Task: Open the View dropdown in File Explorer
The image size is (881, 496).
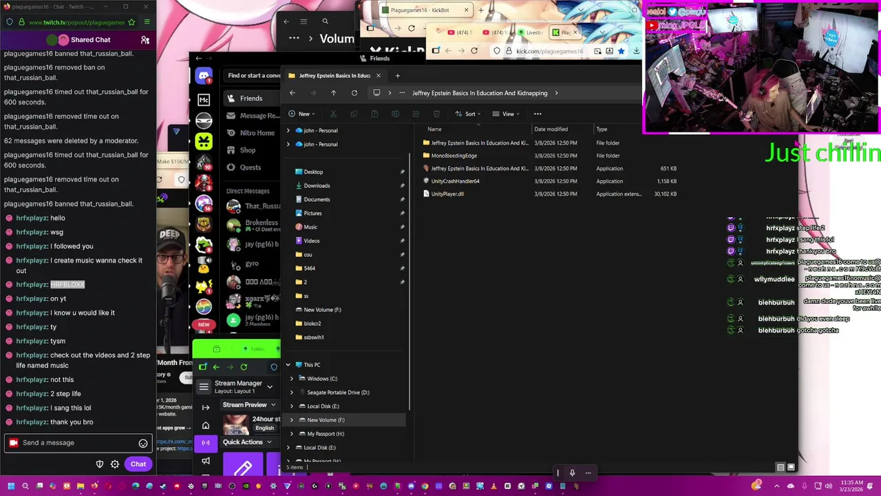Action: click(x=505, y=114)
